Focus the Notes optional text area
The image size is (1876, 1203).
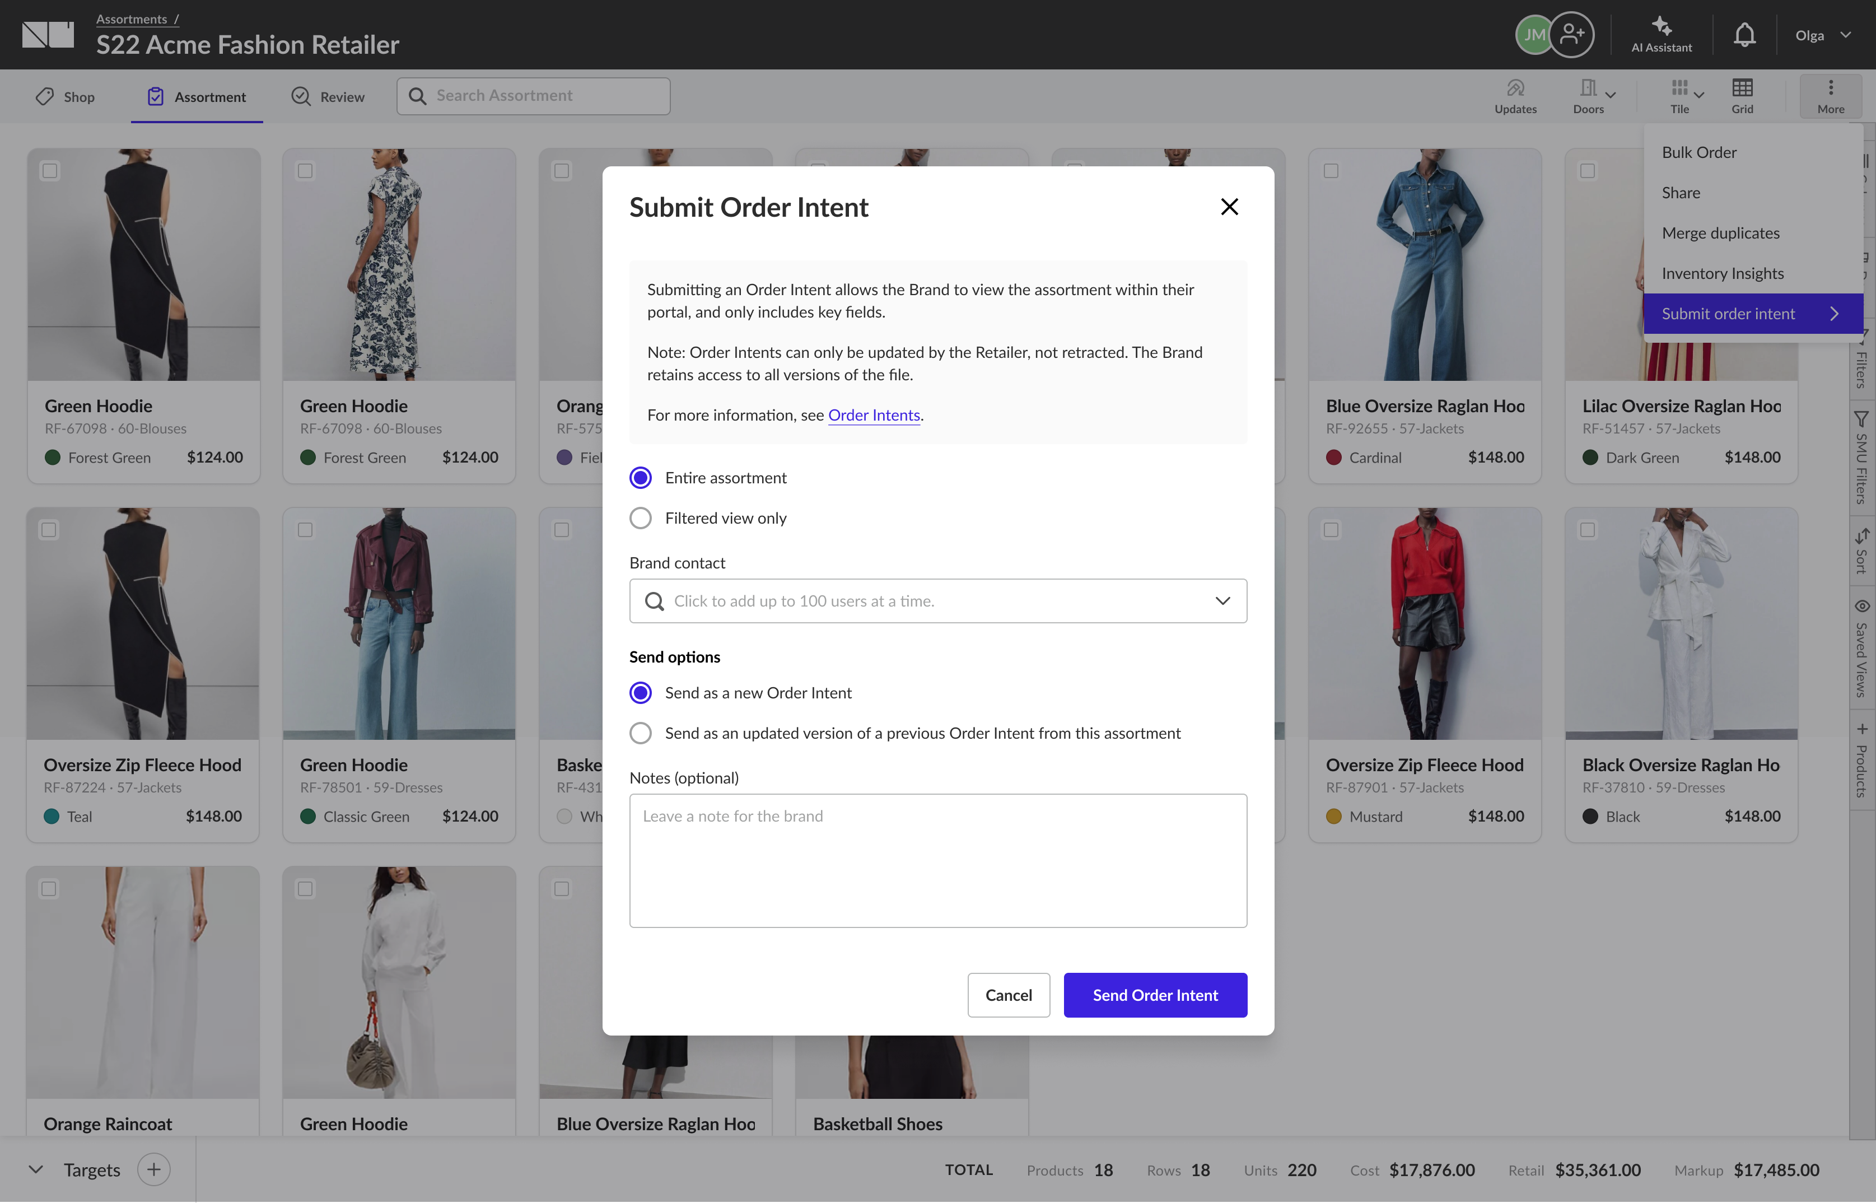938,861
